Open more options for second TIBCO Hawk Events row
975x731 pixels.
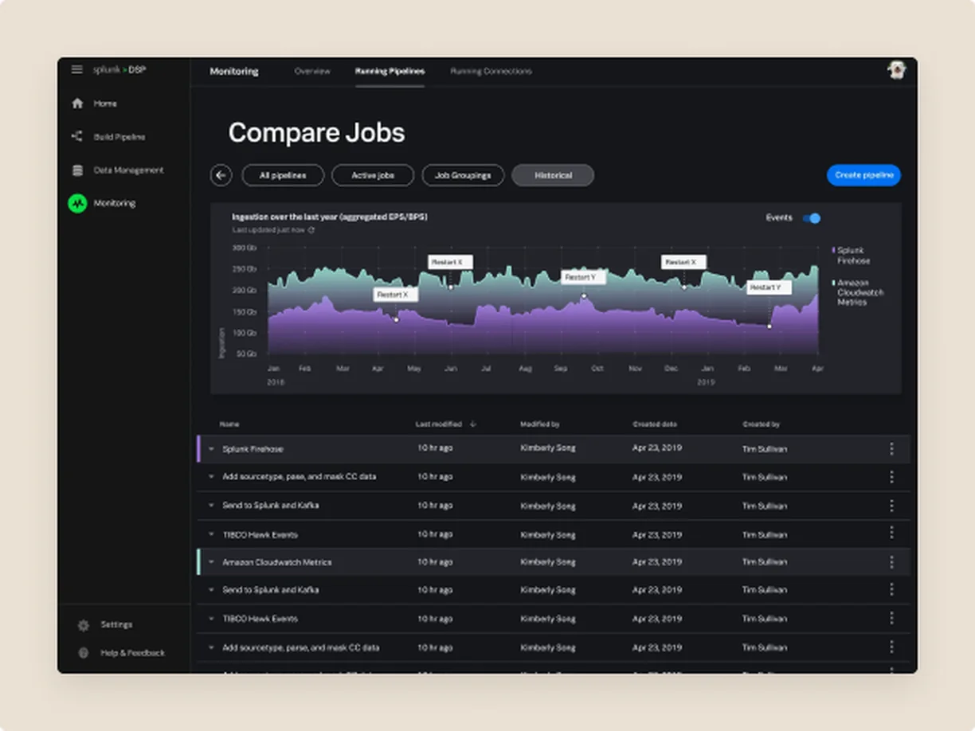click(891, 619)
